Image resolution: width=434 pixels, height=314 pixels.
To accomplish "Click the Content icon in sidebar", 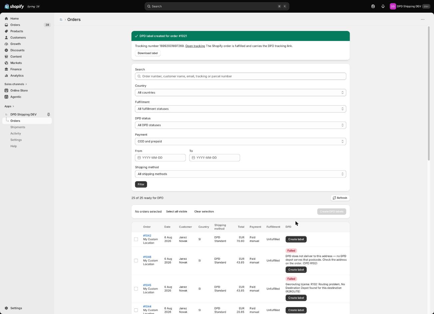I will [6, 57].
